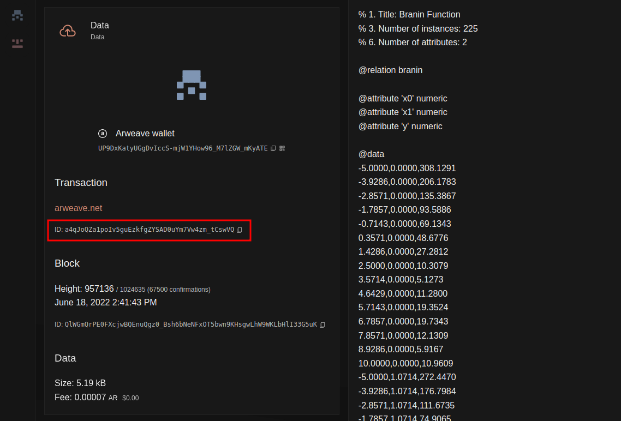Screen dimensions: 621x421
Task: Click the Arweave circled-a logo icon
Action: pos(103,134)
